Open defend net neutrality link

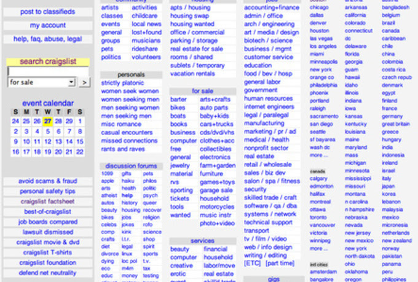[x=48, y=273]
